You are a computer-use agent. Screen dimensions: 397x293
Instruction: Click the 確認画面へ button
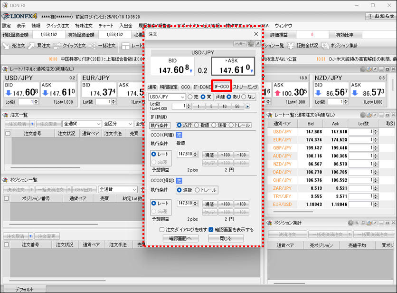pos(180,238)
